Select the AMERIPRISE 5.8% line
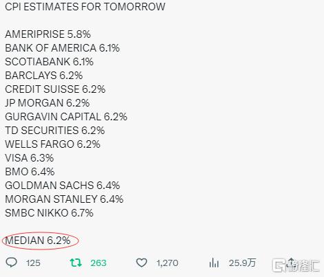This screenshot has width=324, height=277. pyautogui.click(x=48, y=34)
